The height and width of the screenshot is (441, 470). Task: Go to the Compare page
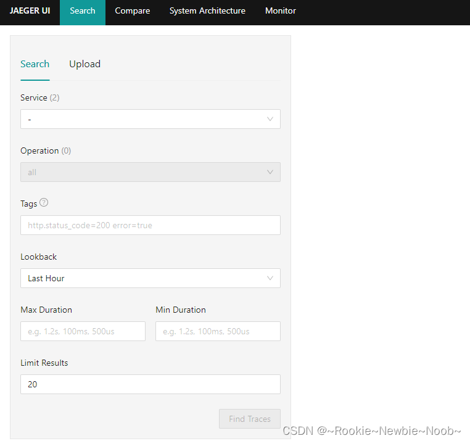tap(132, 10)
